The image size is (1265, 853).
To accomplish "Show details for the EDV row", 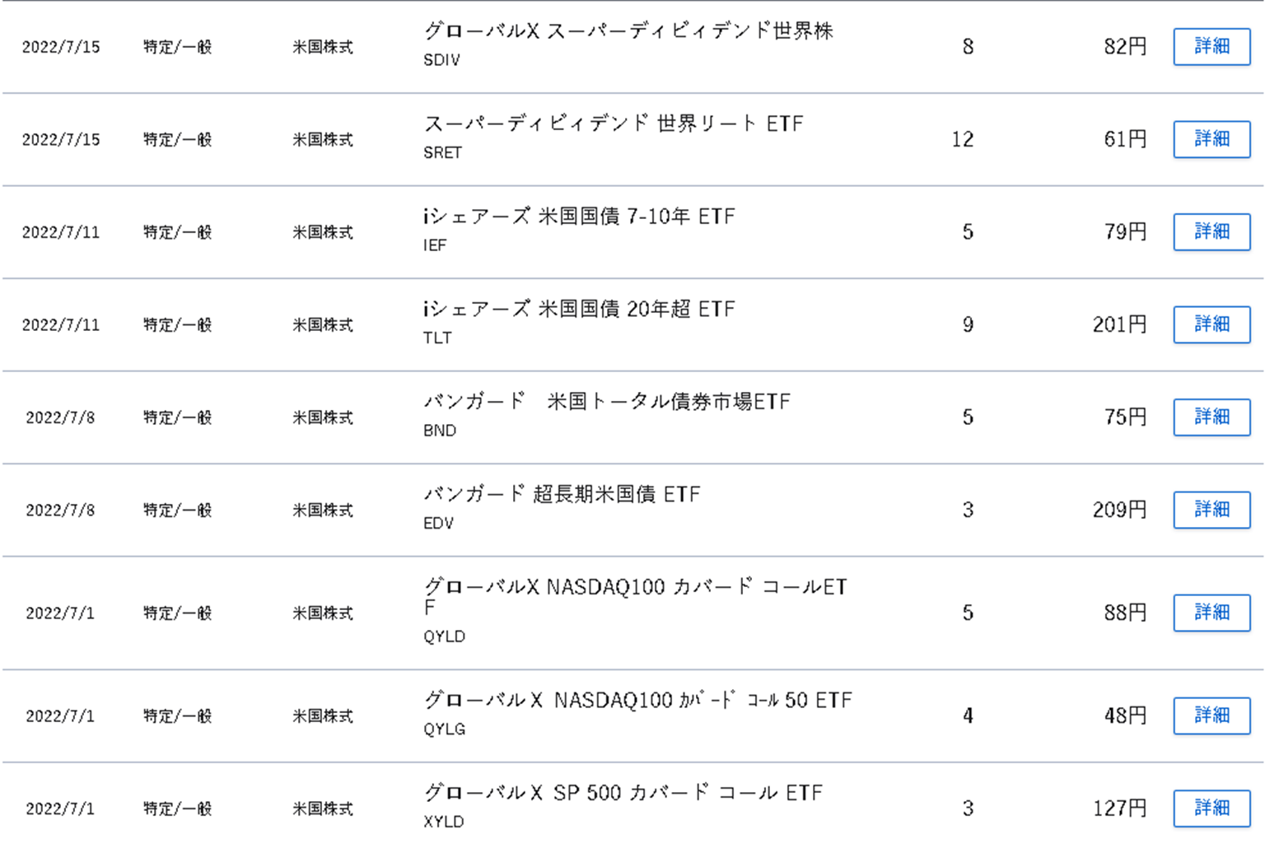I will click(x=1211, y=510).
